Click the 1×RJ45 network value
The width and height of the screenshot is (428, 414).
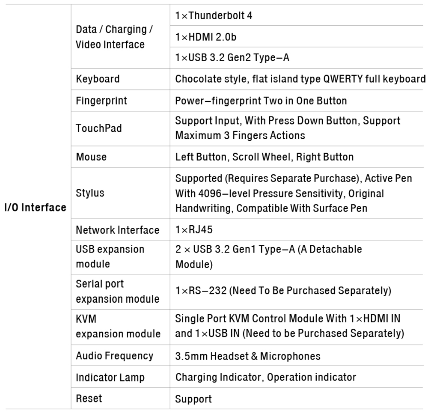click(x=194, y=230)
